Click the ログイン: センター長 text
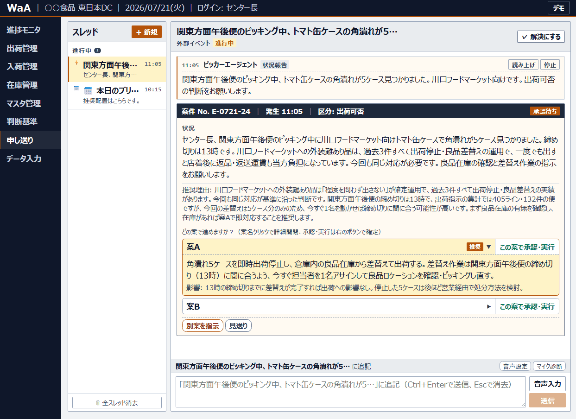576x419 pixels. [228, 8]
